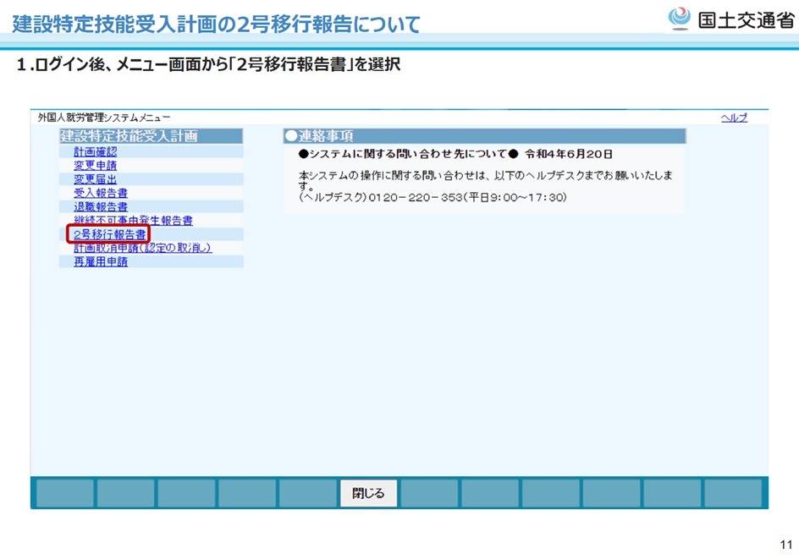Open the 計画確認 link
799x559 pixels.
click(95, 151)
